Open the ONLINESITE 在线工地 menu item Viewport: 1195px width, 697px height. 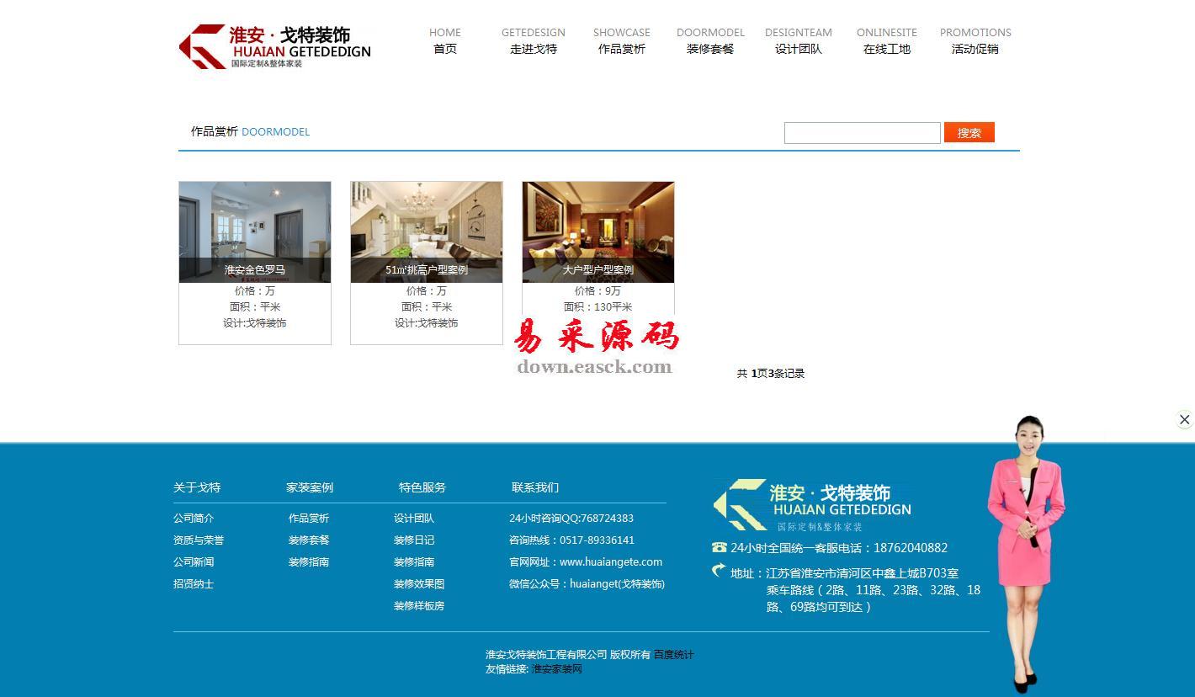tap(887, 40)
